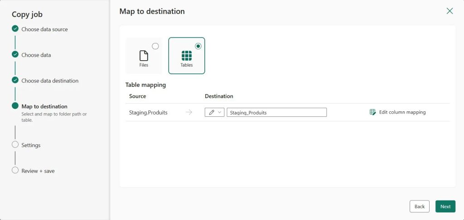Close the Map to destination dialog
The width and height of the screenshot is (464, 220).
pyautogui.click(x=449, y=11)
